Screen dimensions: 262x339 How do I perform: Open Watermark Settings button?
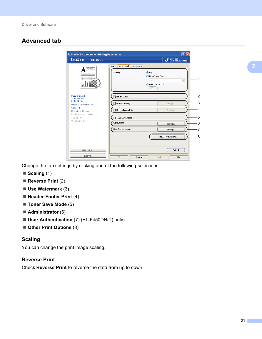[x=171, y=103]
